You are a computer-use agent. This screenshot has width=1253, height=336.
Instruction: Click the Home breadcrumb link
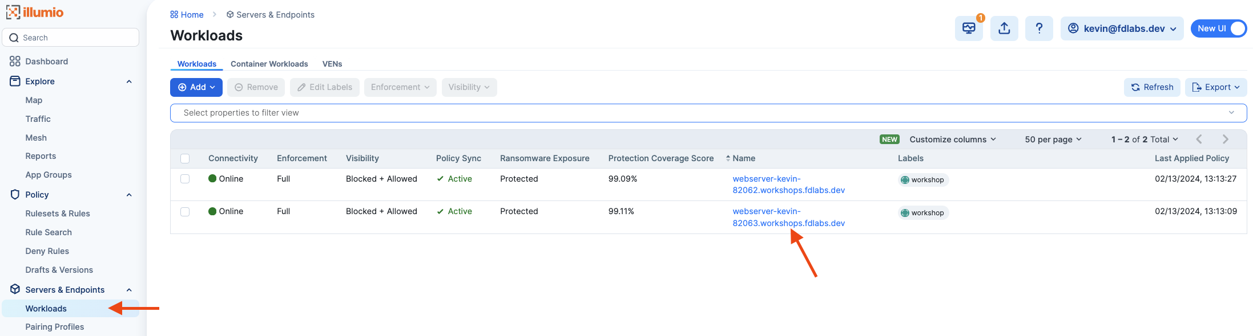[x=187, y=15]
